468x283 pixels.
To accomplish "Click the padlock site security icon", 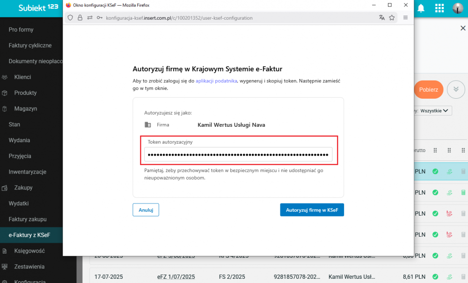I will (80, 18).
